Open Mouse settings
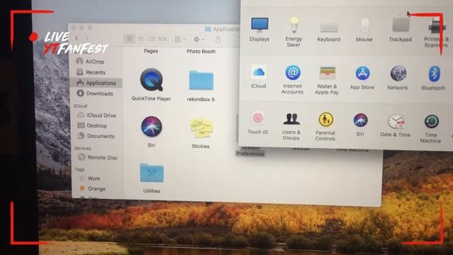This screenshot has width=453, height=255. click(x=364, y=30)
